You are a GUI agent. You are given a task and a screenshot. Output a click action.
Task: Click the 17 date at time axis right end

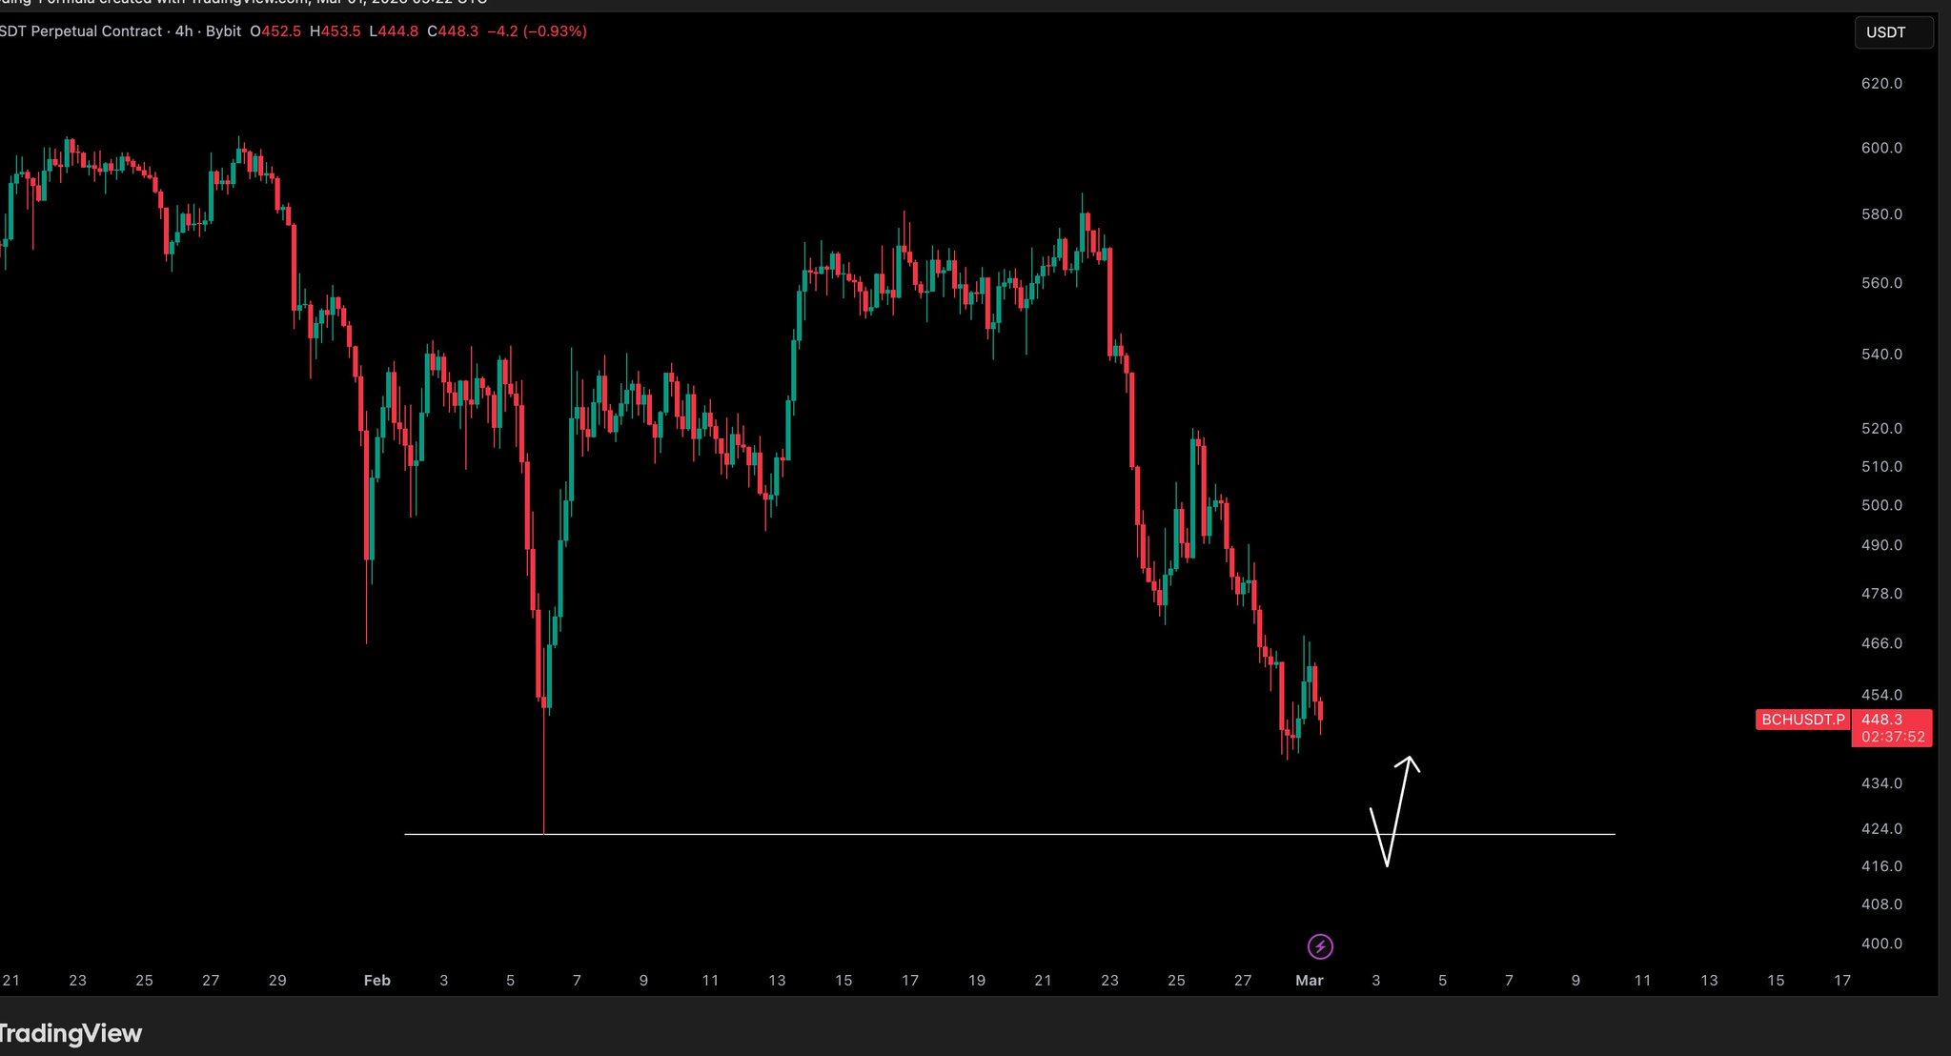pyautogui.click(x=1842, y=980)
